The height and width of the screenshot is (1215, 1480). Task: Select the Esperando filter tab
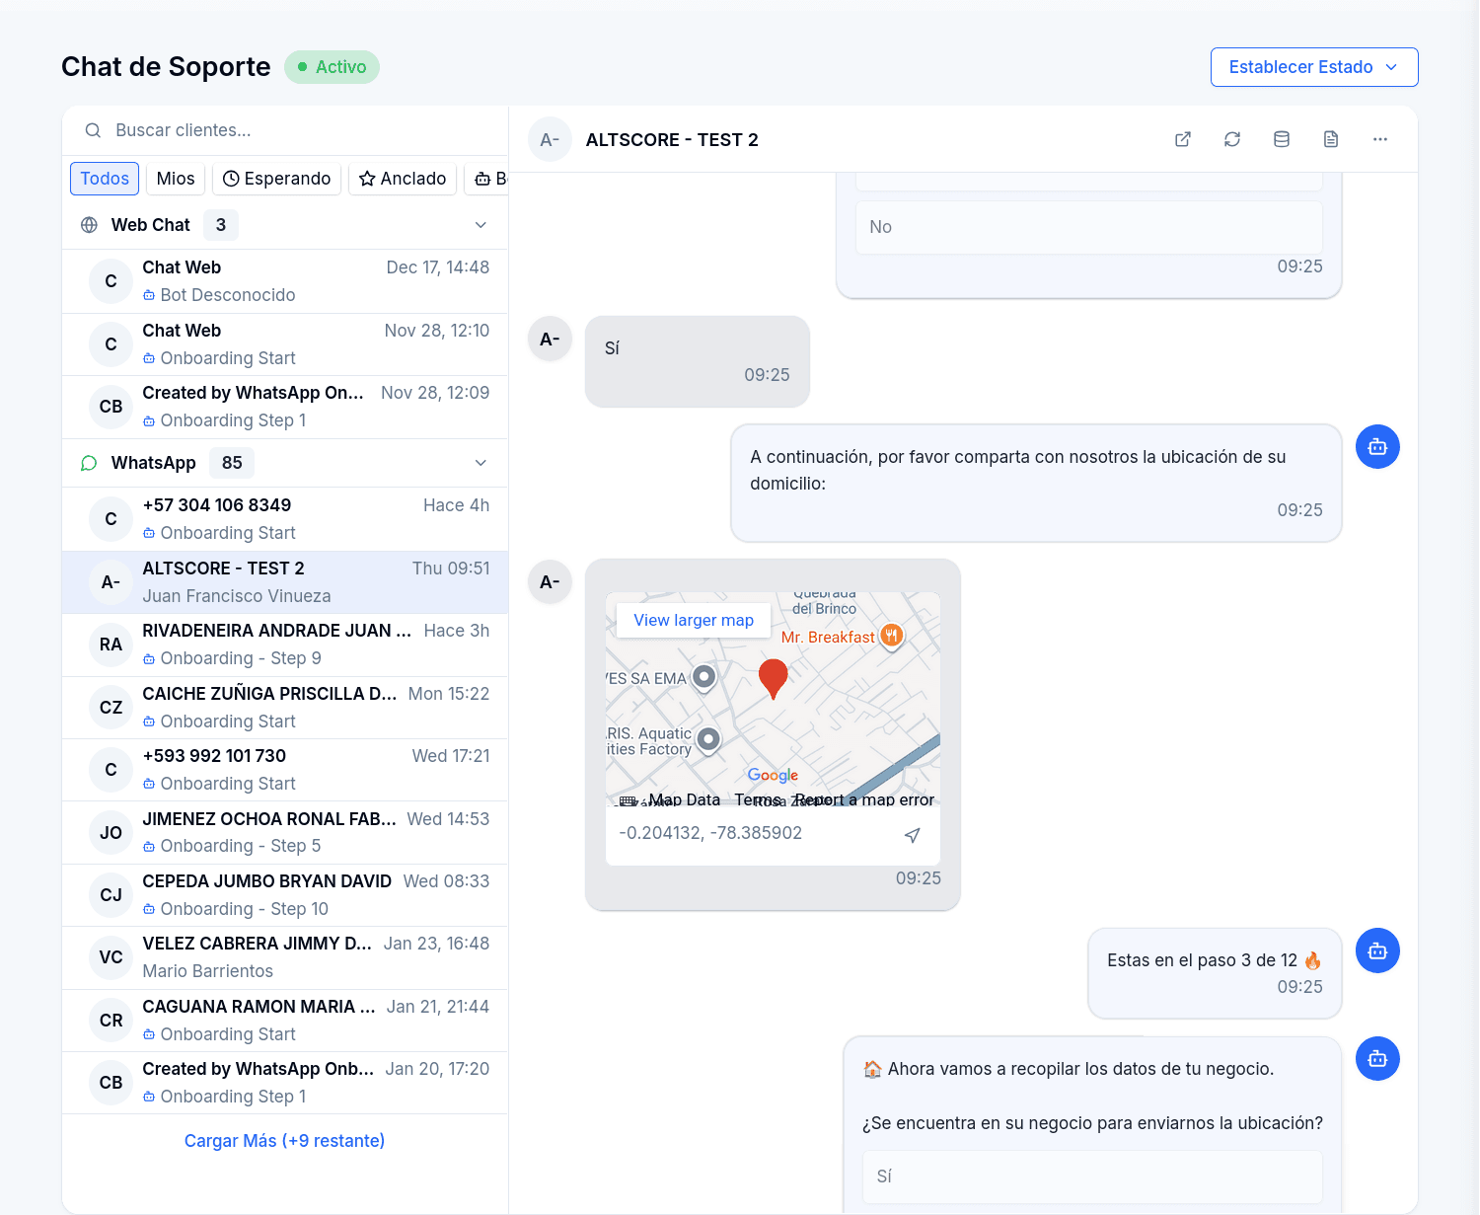pos(276,179)
